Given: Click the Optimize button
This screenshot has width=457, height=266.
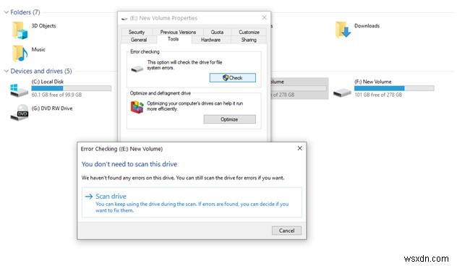Looking at the screenshot, I should click(230, 119).
